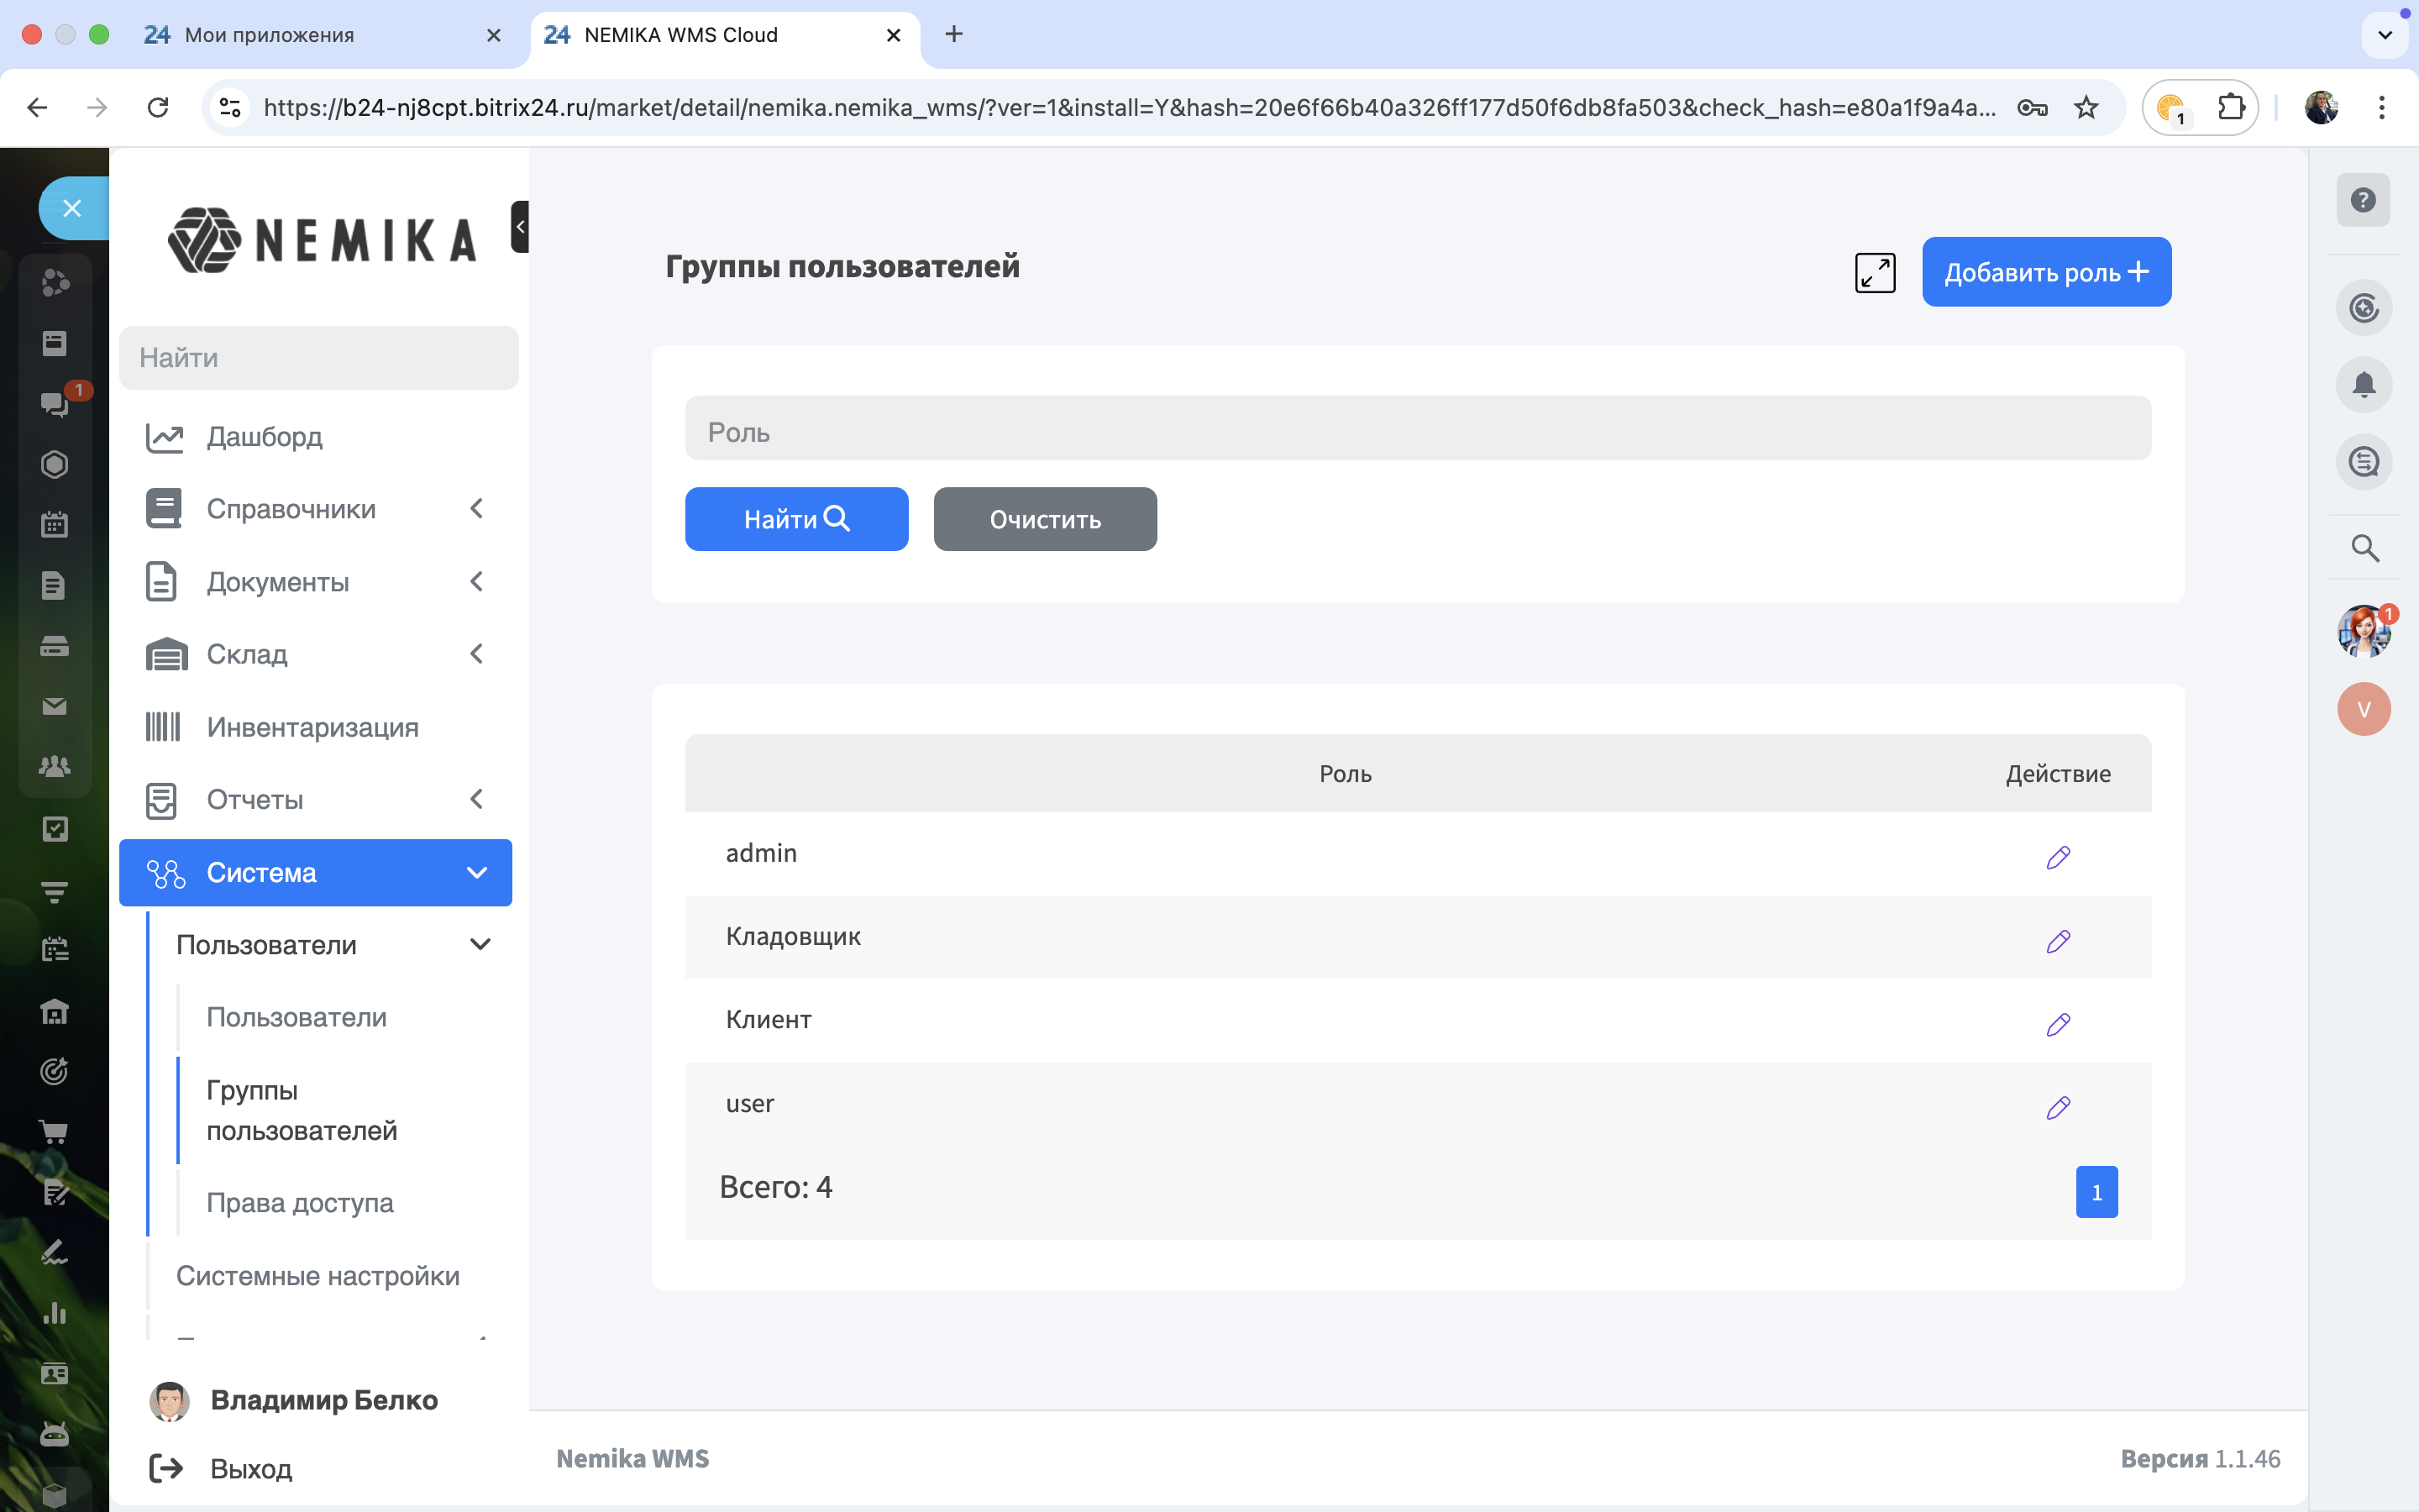Go to the Дашборд menu item
Image resolution: width=2419 pixels, height=1512 pixels.
(264, 437)
